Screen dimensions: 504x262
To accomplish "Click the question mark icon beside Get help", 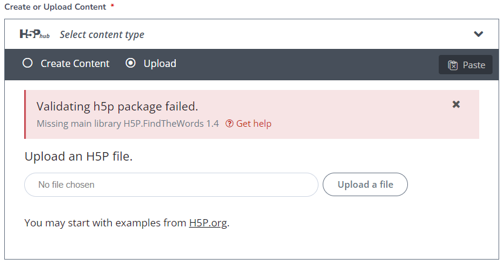I will 229,124.
